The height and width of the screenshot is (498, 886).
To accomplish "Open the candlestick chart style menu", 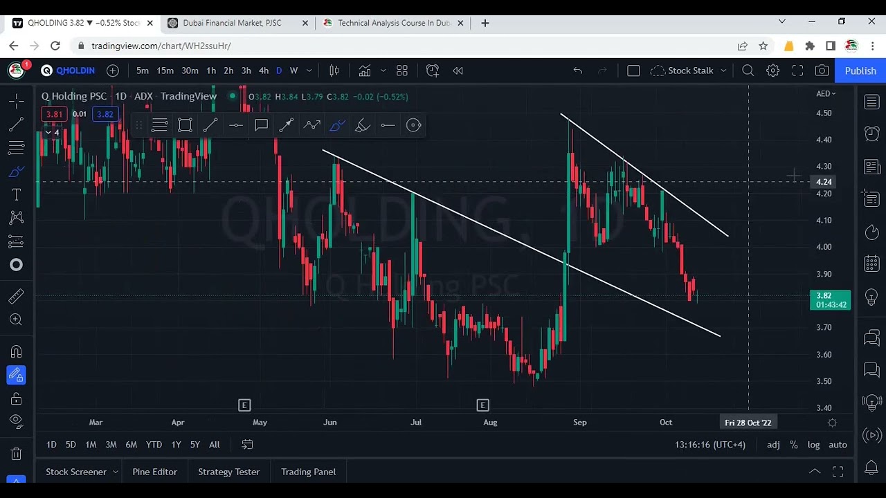I will (334, 71).
